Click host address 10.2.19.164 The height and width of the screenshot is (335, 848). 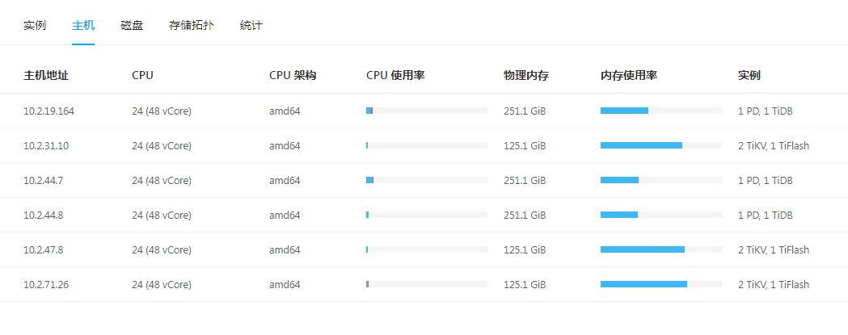click(x=49, y=111)
